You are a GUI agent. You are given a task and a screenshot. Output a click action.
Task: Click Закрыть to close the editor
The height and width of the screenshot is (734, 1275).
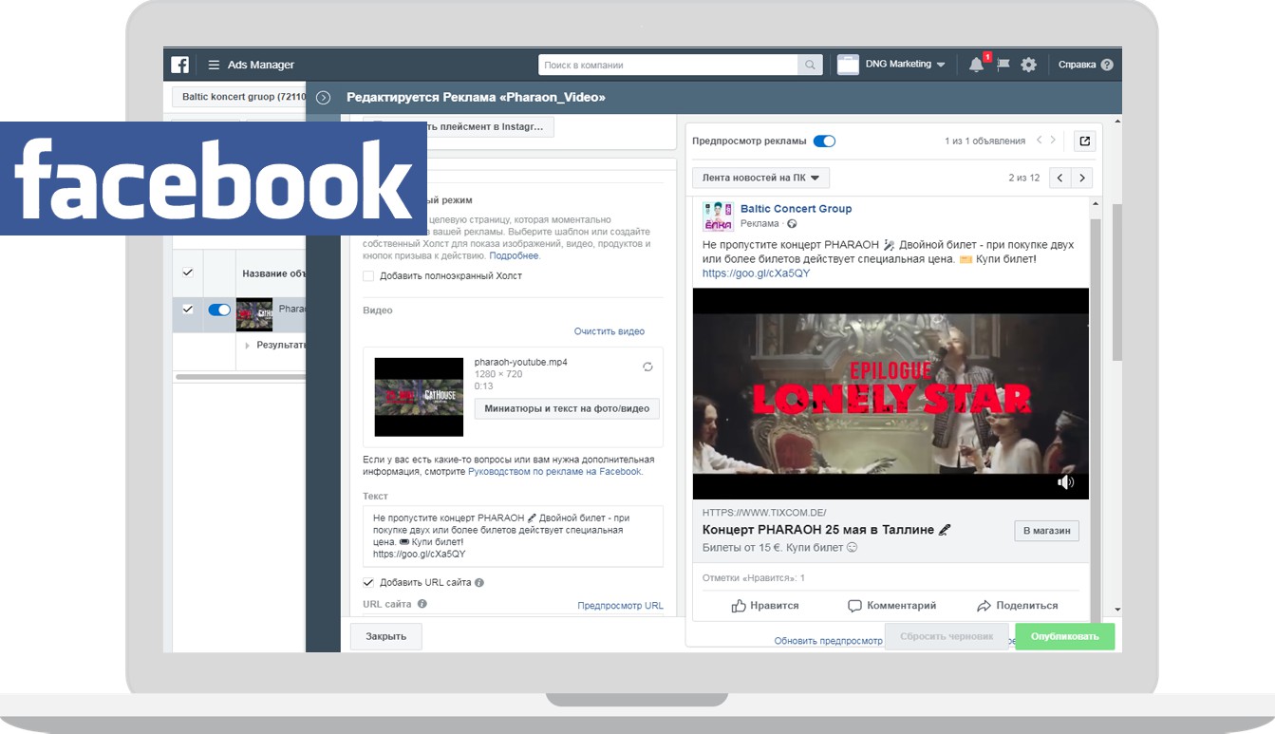point(386,636)
